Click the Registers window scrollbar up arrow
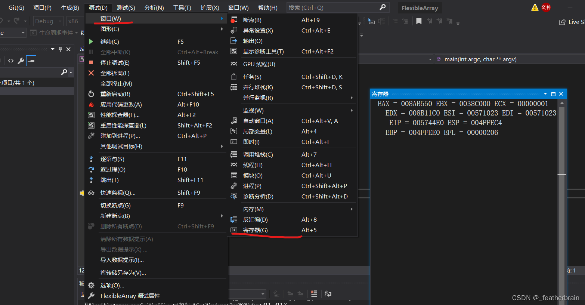The height and width of the screenshot is (305, 585). pyautogui.click(x=562, y=103)
